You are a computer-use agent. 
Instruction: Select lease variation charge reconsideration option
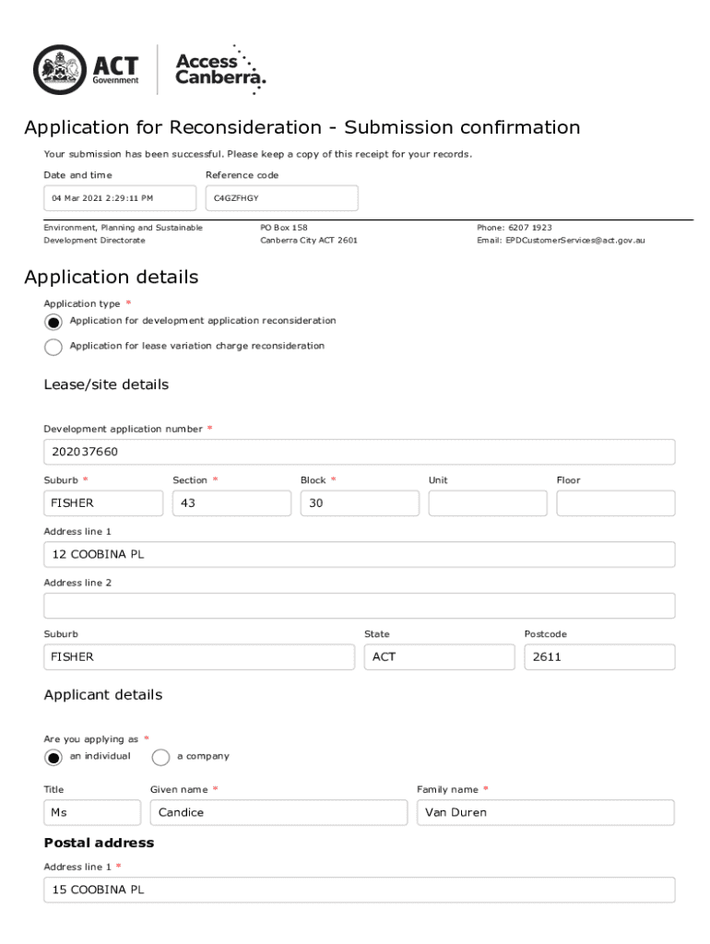[x=53, y=347]
